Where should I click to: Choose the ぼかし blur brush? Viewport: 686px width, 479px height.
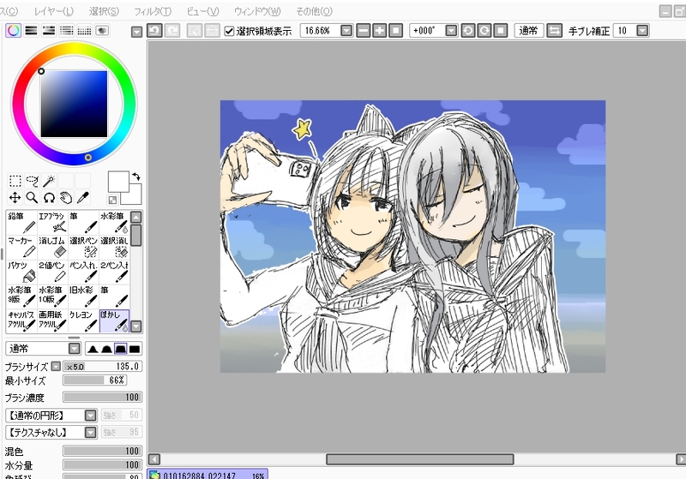tap(114, 320)
